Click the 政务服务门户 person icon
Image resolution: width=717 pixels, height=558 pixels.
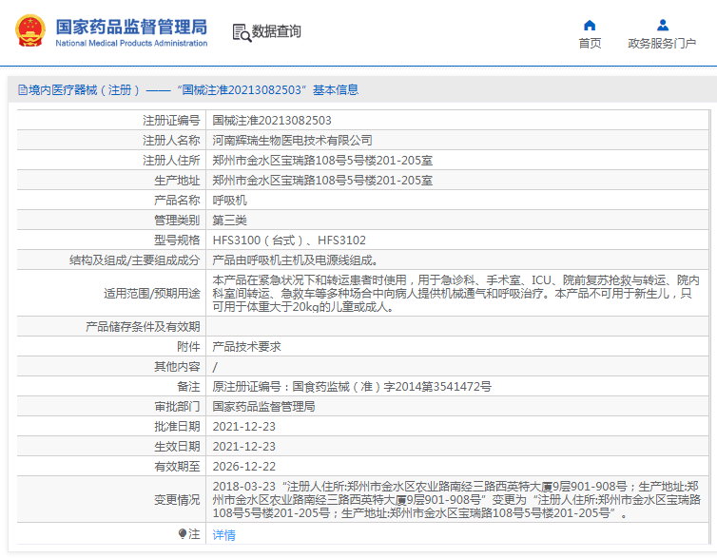coord(662,25)
